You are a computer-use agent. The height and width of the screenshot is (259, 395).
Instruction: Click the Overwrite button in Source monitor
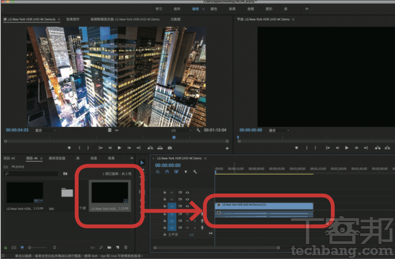pyautogui.click(x=160, y=148)
